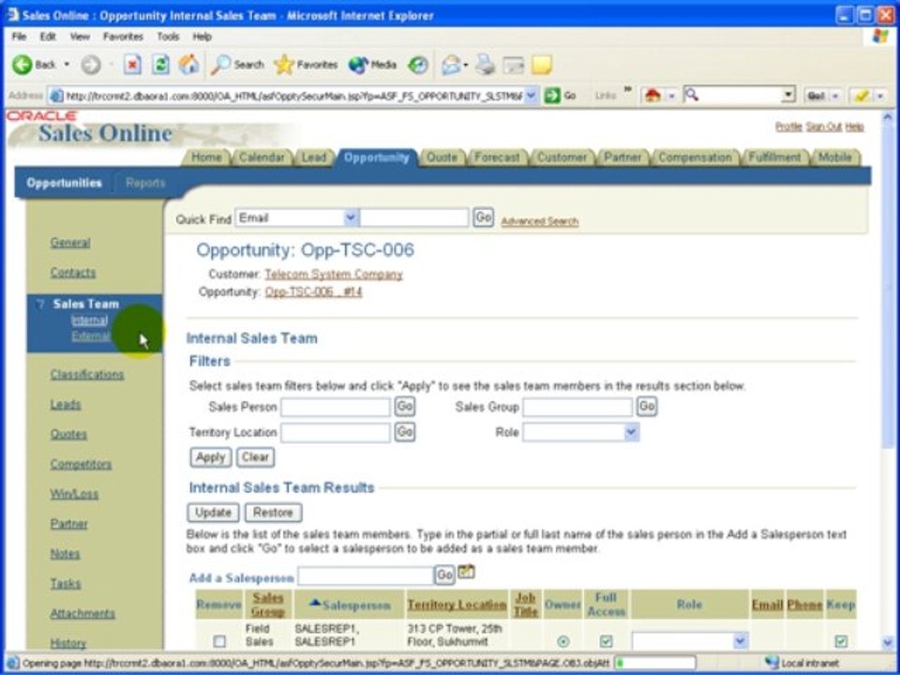Image resolution: width=900 pixels, height=675 pixels.
Task: Click in the Quick Find text field
Action: click(414, 217)
